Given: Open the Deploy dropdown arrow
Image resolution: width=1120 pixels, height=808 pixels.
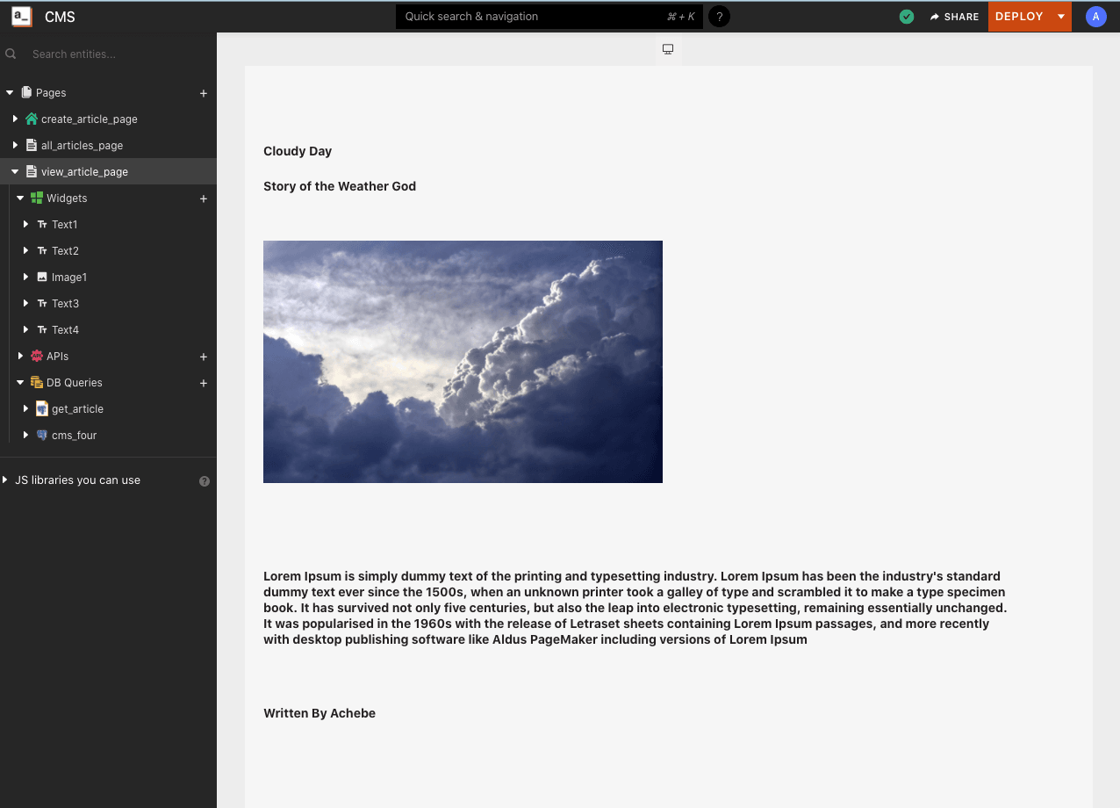Looking at the screenshot, I should pos(1061,17).
